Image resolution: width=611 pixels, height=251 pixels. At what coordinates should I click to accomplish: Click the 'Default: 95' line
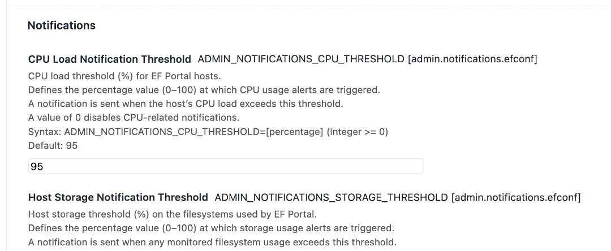pyautogui.click(x=53, y=145)
